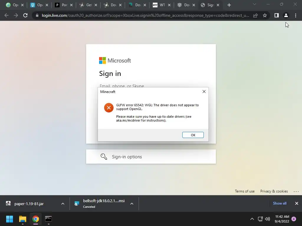The image size is (302, 226).
Task: Click the network tray icon
Action: tap(260, 219)
